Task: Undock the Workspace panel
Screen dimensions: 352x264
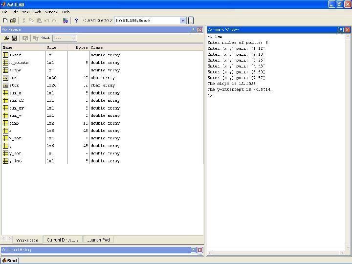Action: [x=193, y=30]
